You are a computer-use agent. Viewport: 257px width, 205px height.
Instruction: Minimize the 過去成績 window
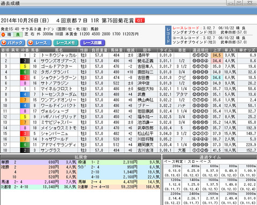pos(231,3)
